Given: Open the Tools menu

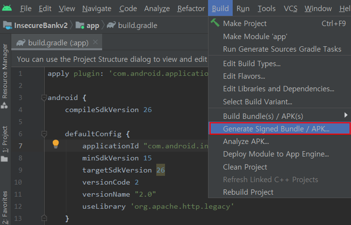Looking at the screenshot, I should click(x=266, y=9).
